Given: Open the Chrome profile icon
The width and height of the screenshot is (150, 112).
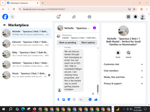Looking at the screenshot, I should pos(141,9).
